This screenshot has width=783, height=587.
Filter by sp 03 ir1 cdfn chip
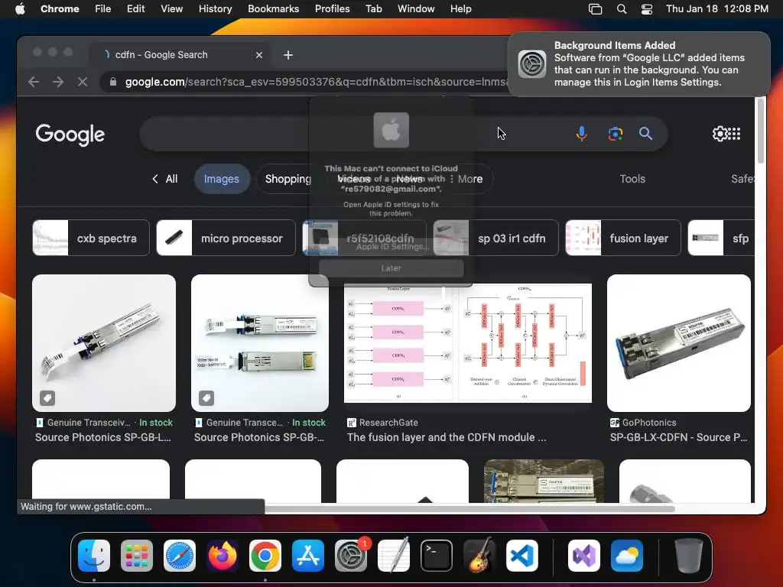(x=495, y=238)
